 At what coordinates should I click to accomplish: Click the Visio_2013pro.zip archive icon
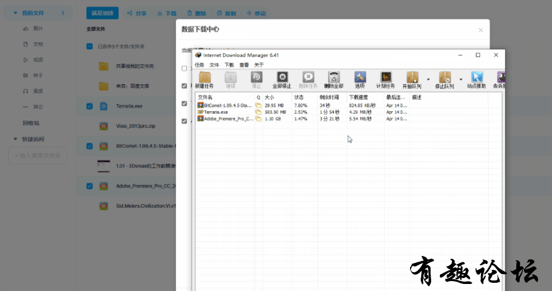103,126
